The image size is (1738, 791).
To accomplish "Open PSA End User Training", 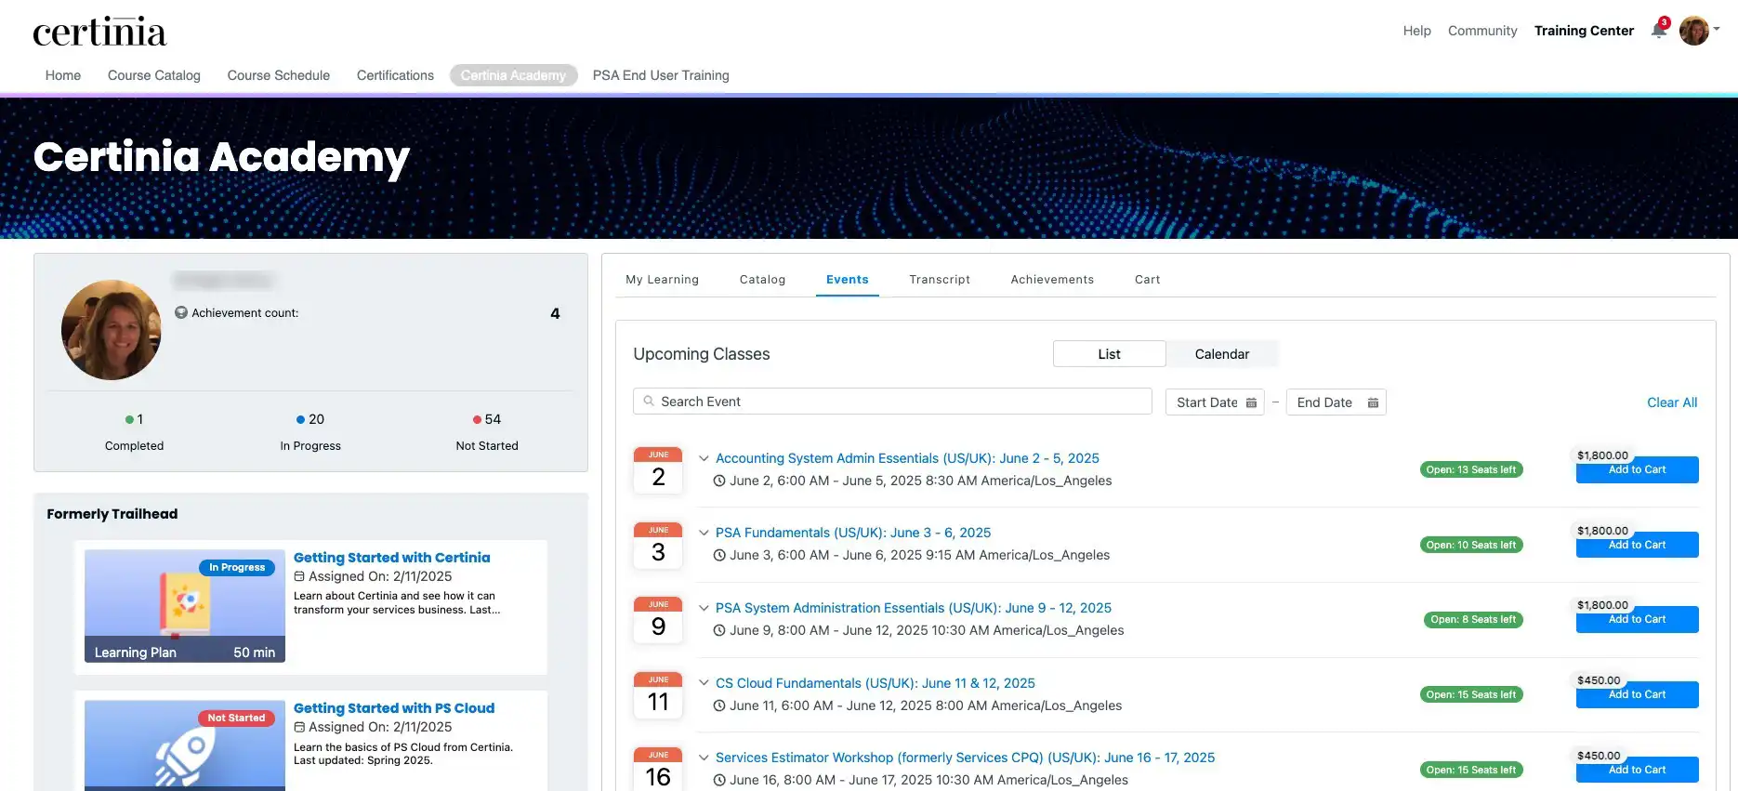I will click(661, 75).
